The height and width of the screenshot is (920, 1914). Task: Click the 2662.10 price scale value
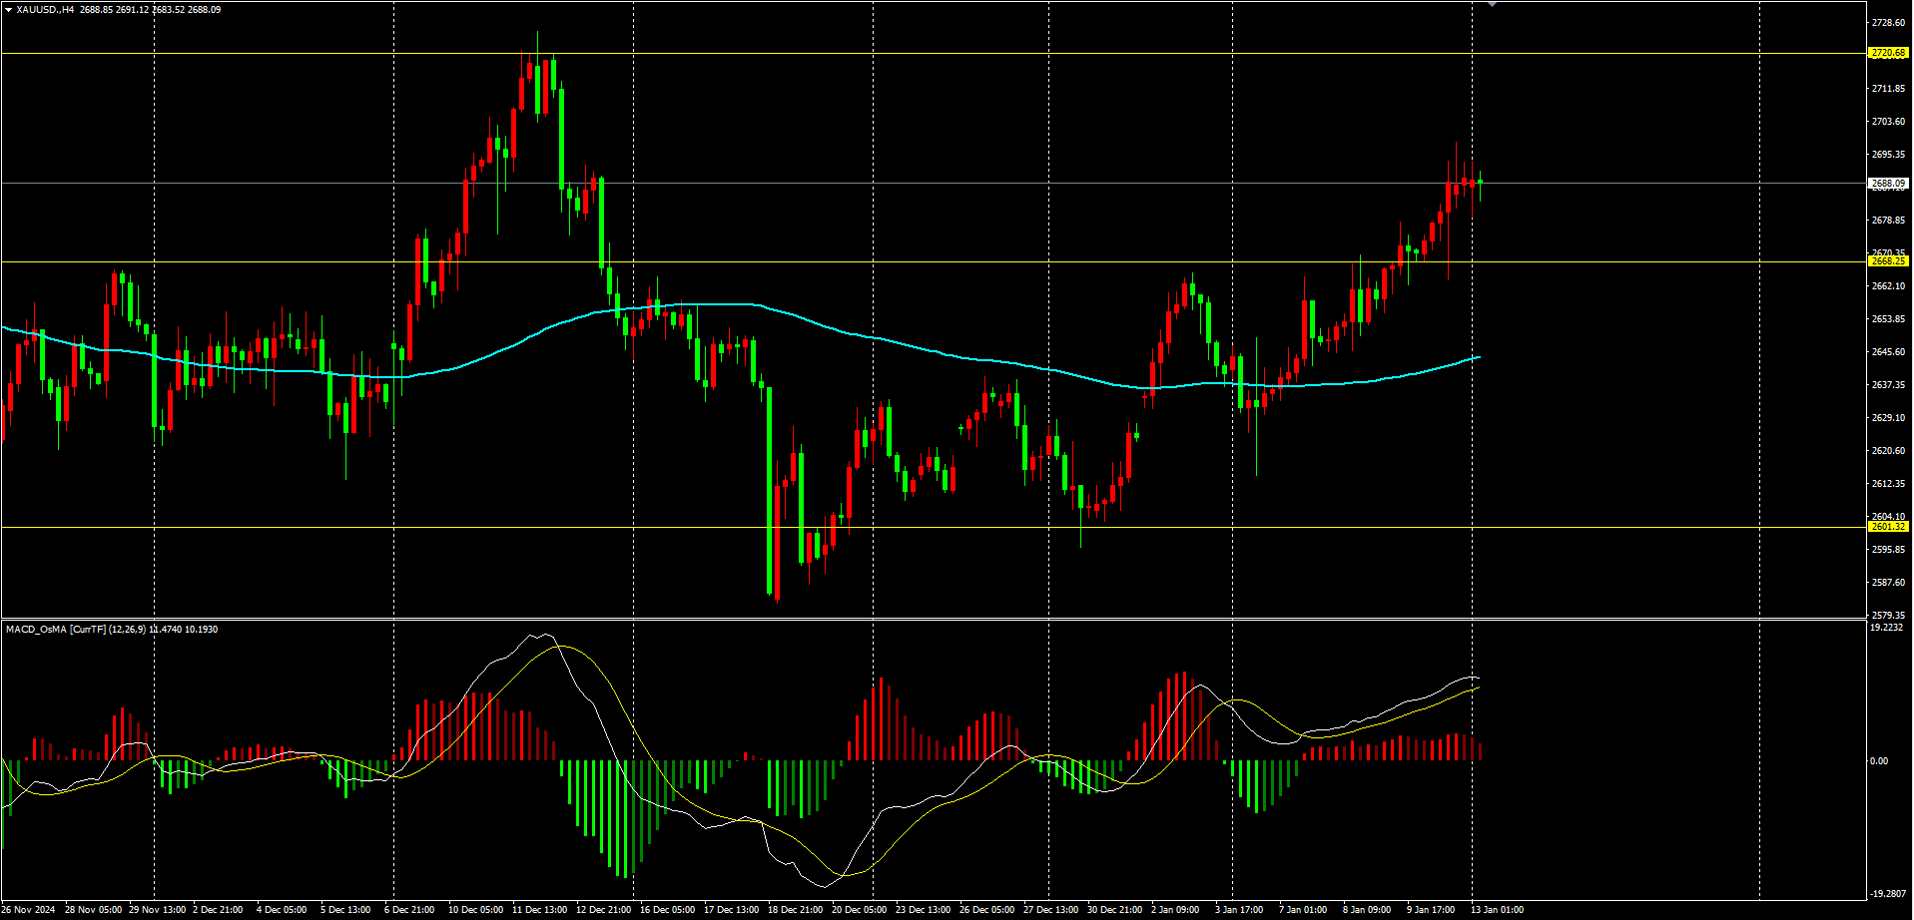[x=1888, y=286]
